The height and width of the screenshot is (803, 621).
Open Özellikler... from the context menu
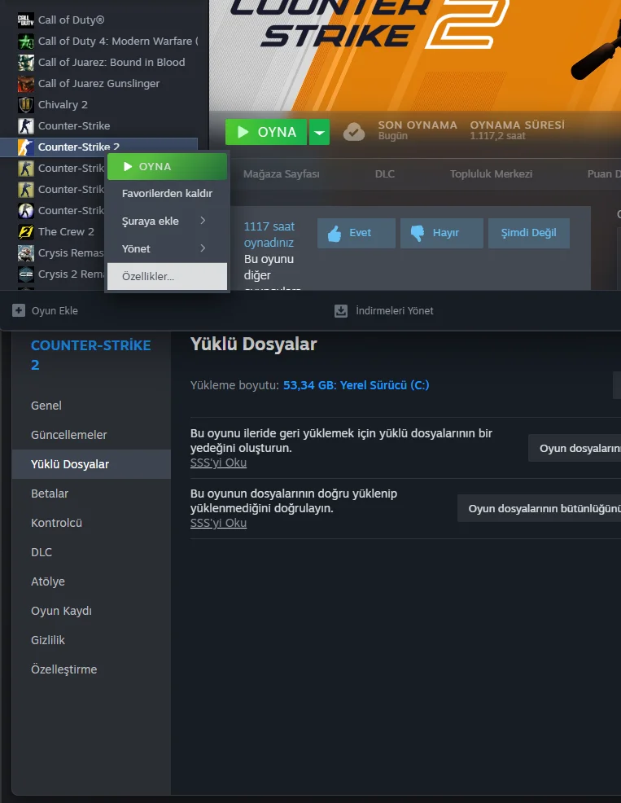click(167, 276)
